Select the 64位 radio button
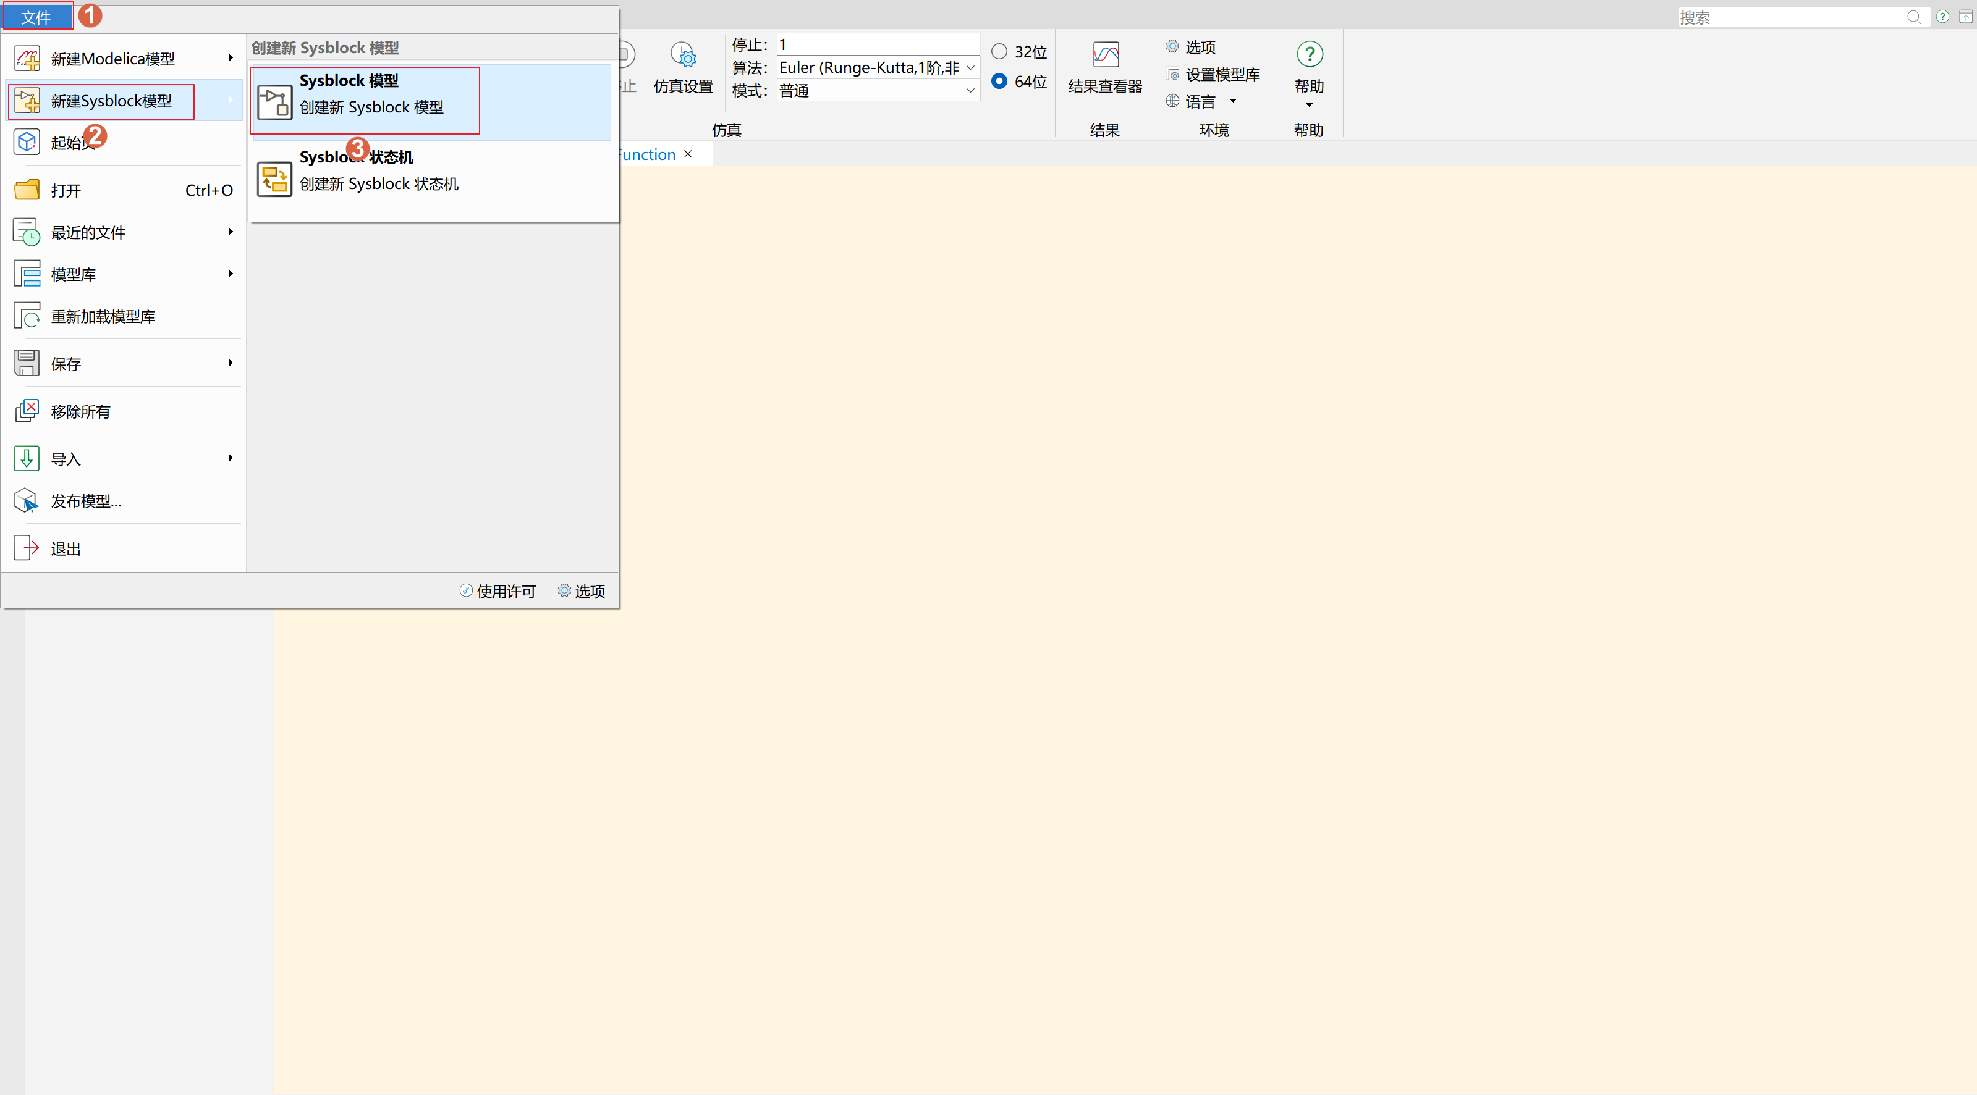The height and width of the screenshot is (1095, 1977). coord(999,82)
